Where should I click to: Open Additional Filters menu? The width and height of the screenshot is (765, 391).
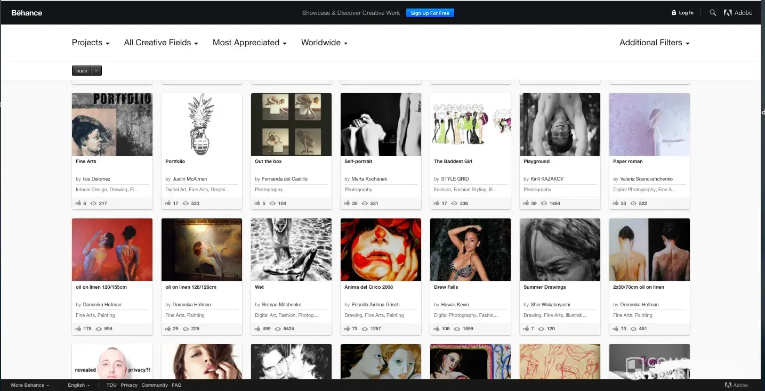pyautogui.click(x=654, y=43)
